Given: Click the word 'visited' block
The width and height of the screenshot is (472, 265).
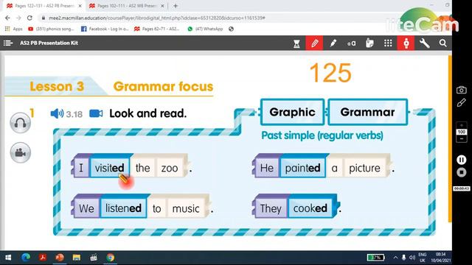Looking at the screenshot, I should pos(110,167).
